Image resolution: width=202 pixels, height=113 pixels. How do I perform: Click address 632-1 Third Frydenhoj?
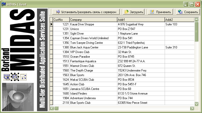pos(141,43)
